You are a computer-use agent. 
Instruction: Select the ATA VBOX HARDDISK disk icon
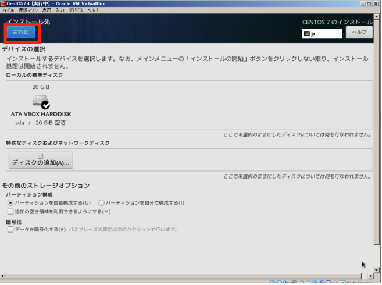click(x=41, y=102)
